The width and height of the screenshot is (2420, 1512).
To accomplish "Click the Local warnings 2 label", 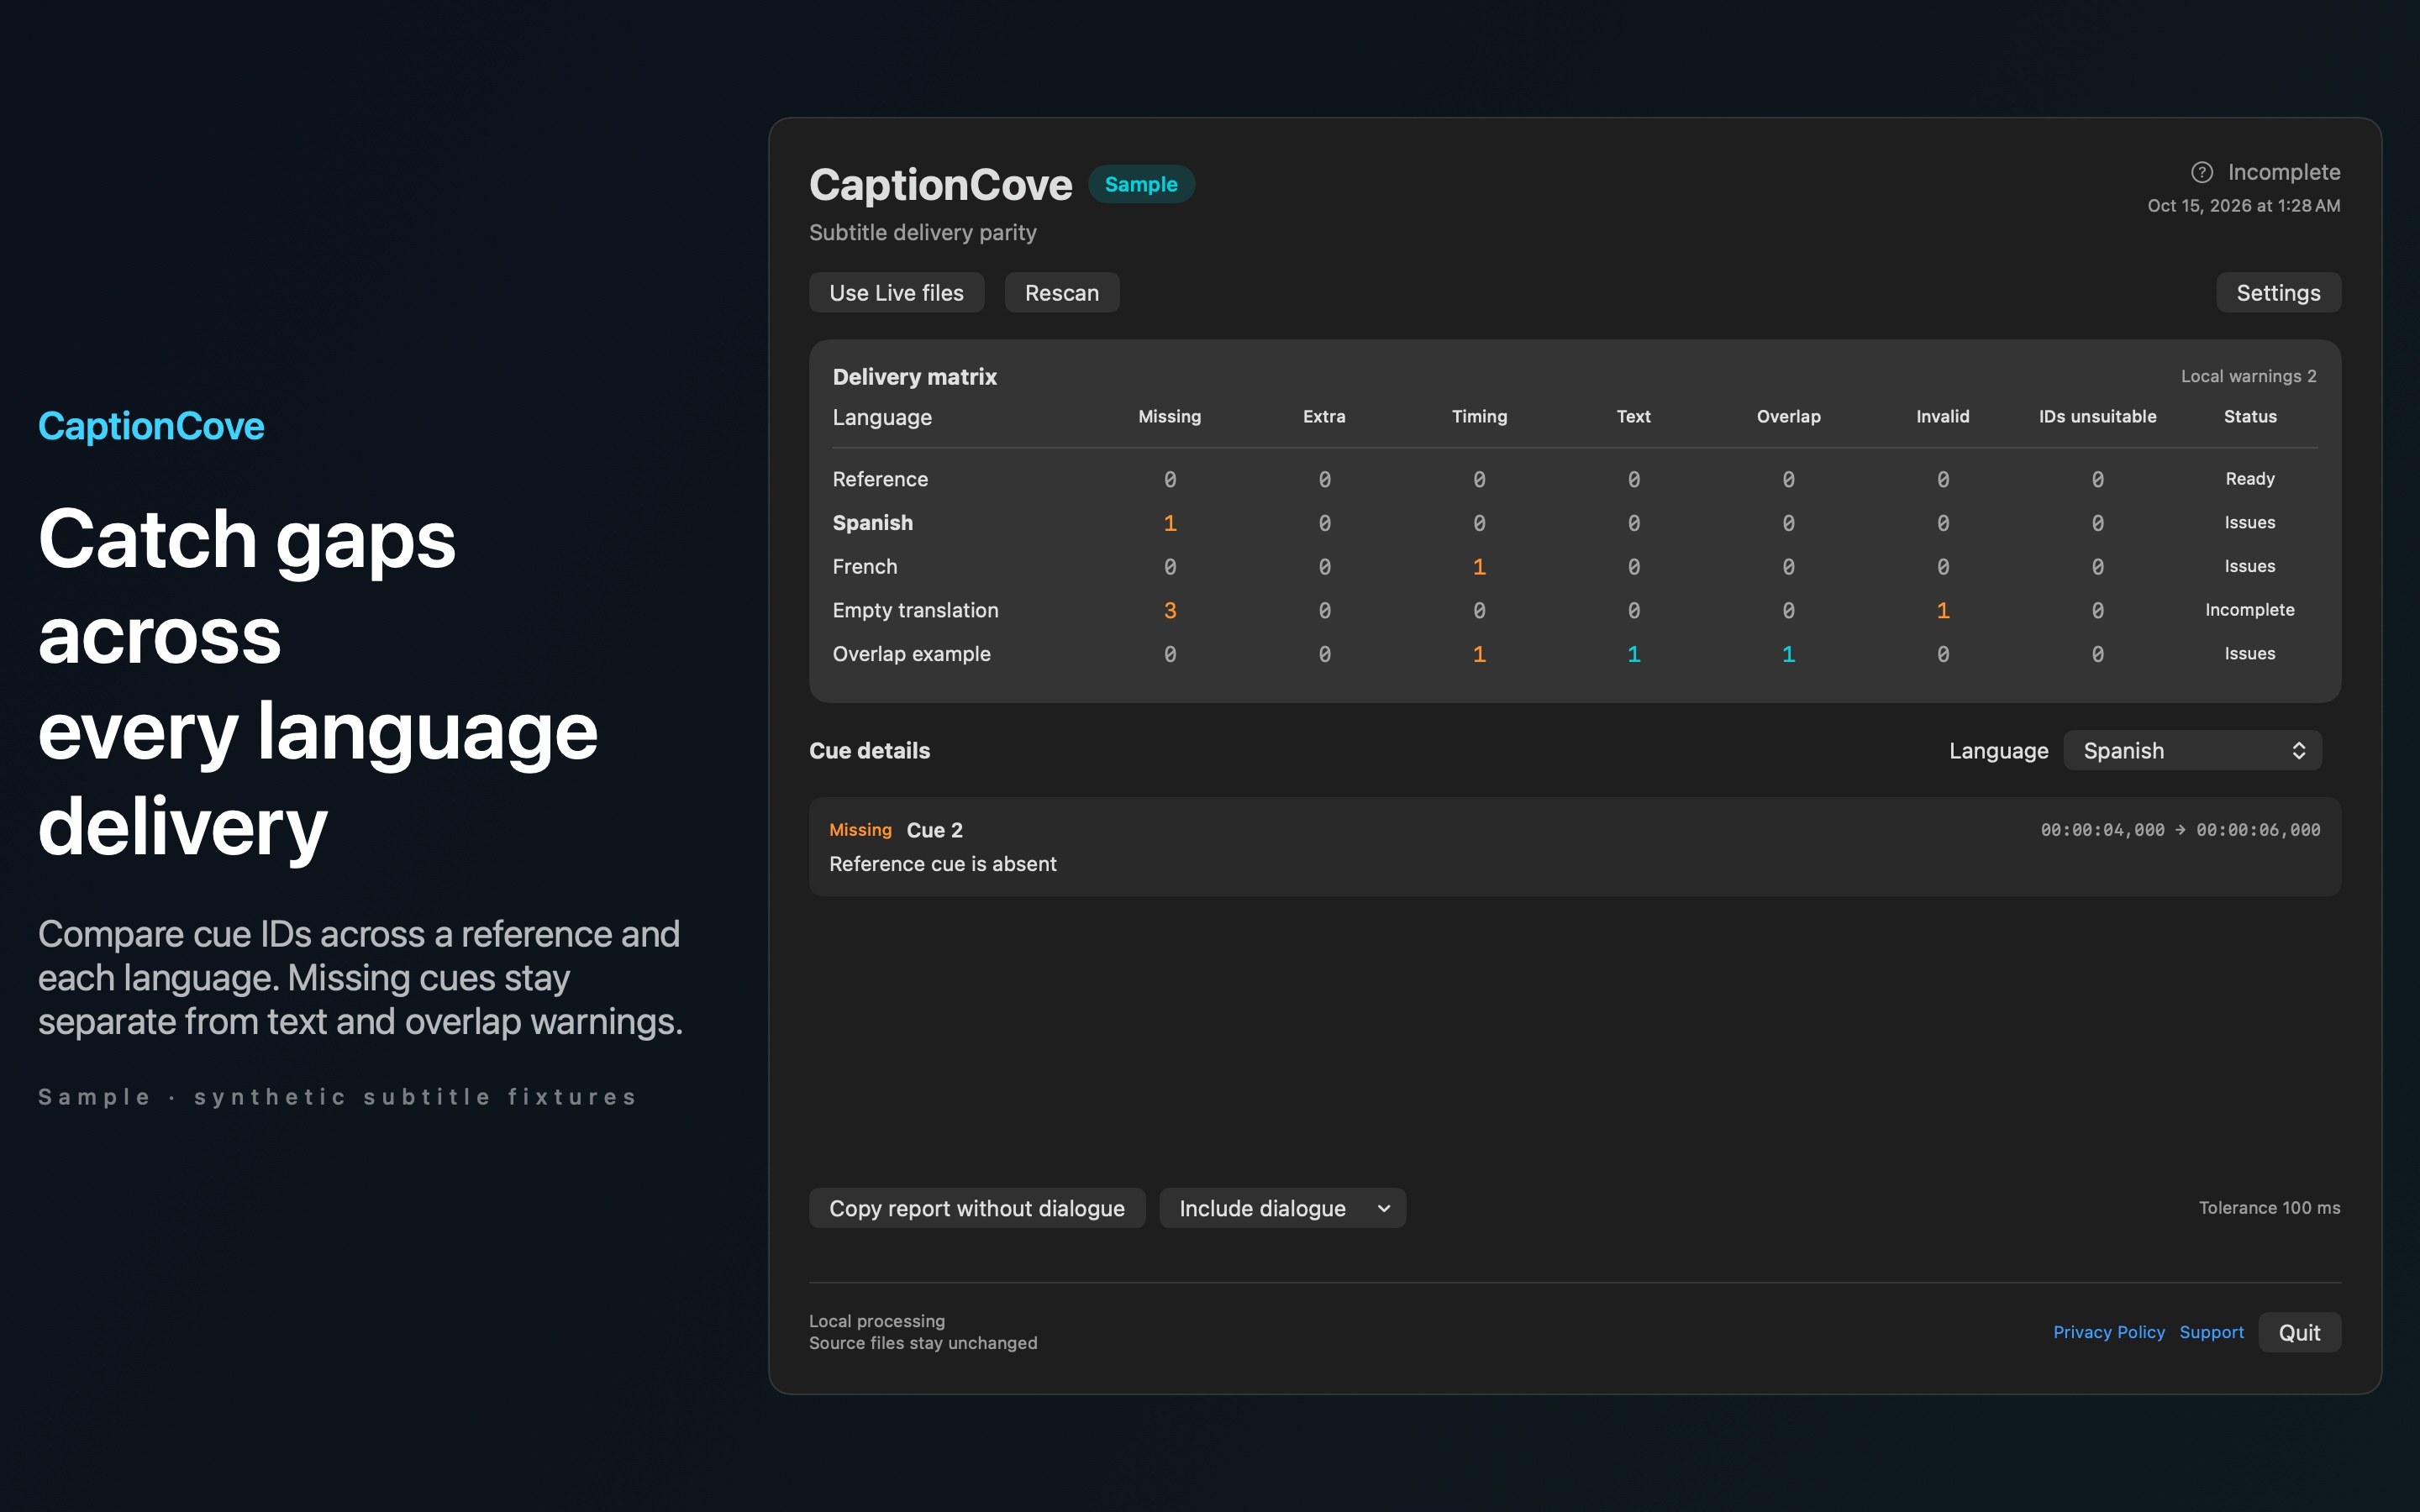I will (x=2248, y=376).
